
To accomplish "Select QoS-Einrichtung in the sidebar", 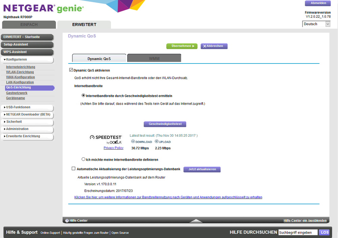I will click(x=29, y=87).
